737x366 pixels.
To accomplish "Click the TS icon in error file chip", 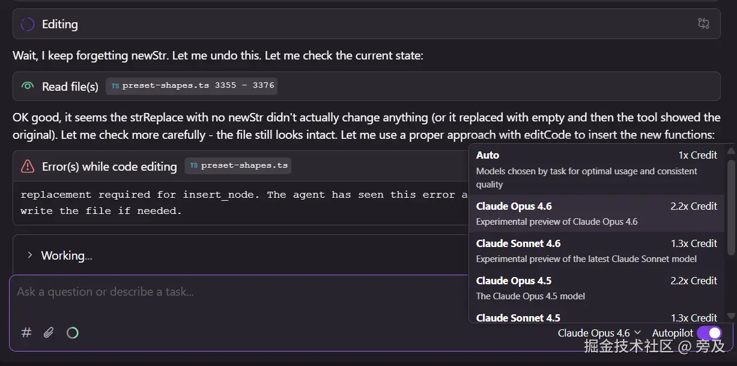I will tap(193, 166).
